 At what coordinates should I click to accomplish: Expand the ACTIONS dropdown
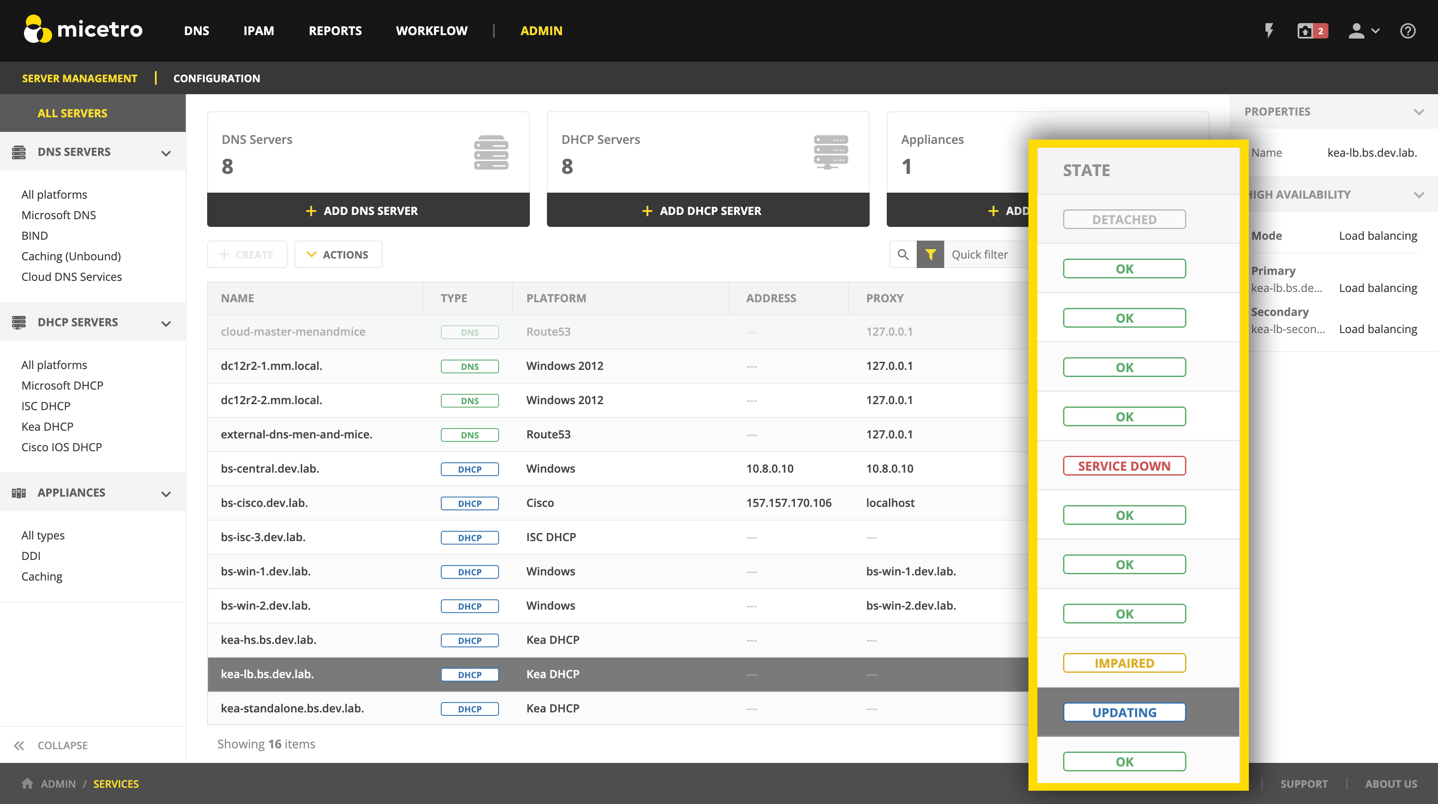(338, 254)
